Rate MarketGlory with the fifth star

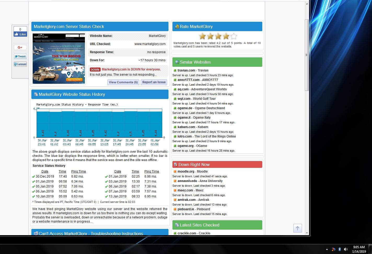(x=234, y=36)
